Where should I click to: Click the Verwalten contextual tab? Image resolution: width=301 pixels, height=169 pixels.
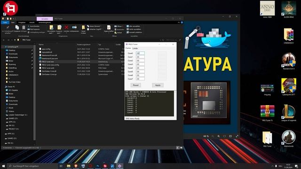(45, 19)
